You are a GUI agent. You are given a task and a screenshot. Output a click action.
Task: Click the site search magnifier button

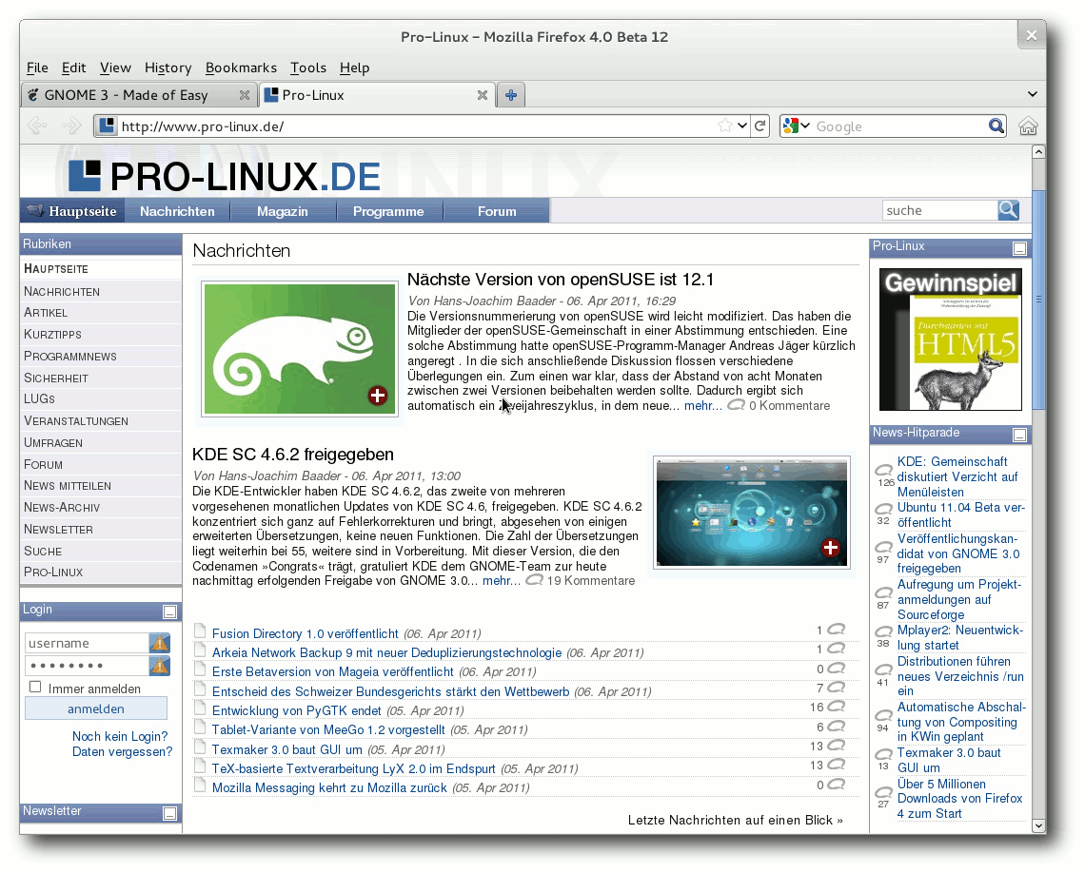(1008, 210)
